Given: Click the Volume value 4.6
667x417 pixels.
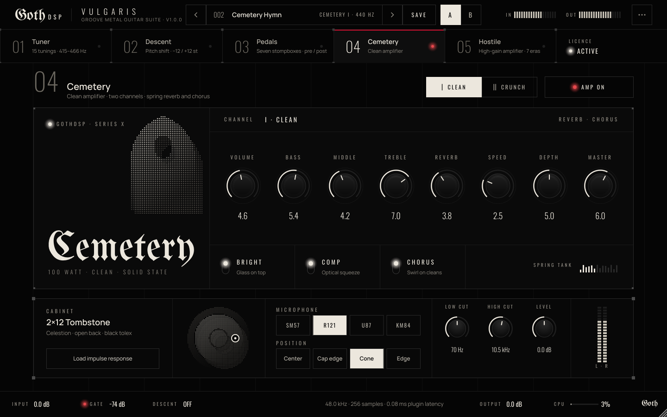Looking at the screenshot, I should pyautogui.click(x=243, y=216).
